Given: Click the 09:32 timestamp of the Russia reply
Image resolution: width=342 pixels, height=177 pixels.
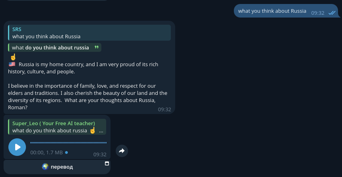Looking at the screenshot, I should (x=164, y=109).
